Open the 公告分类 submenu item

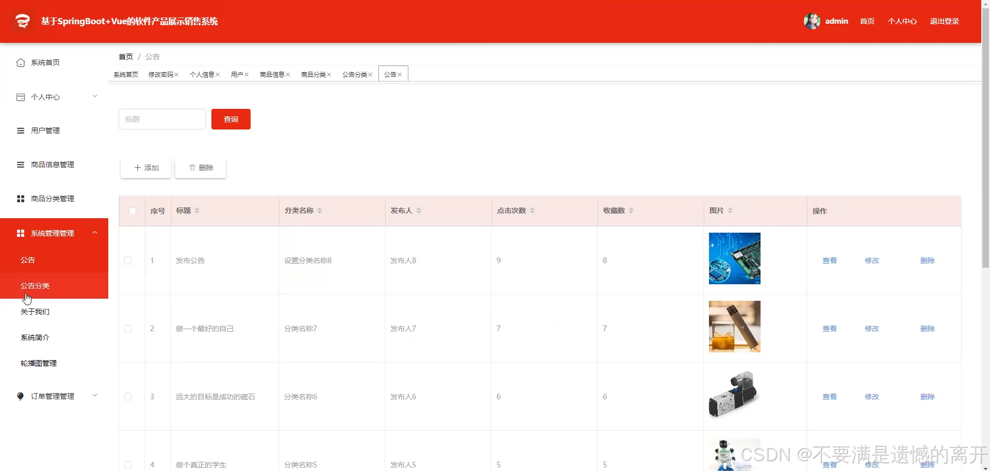pos(54,286)
